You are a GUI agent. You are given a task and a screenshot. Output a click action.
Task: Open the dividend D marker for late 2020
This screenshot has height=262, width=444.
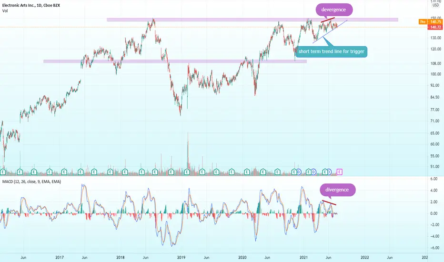[x=298, y=171]
